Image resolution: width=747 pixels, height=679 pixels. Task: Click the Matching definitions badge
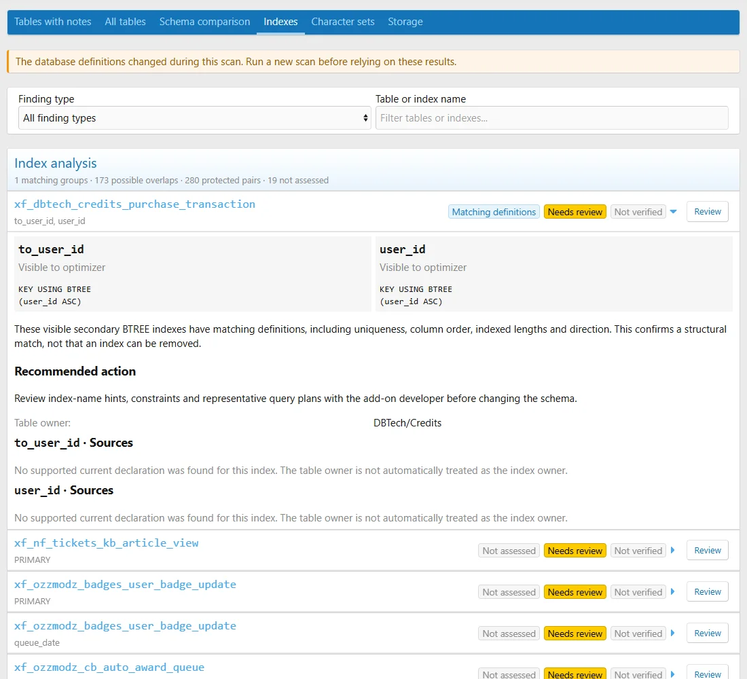point(494,212)
